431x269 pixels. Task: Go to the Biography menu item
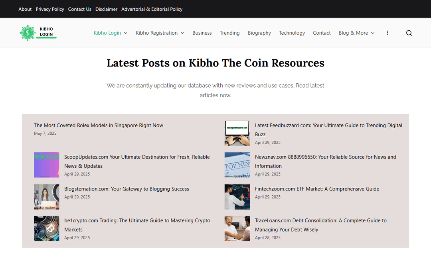259,33
